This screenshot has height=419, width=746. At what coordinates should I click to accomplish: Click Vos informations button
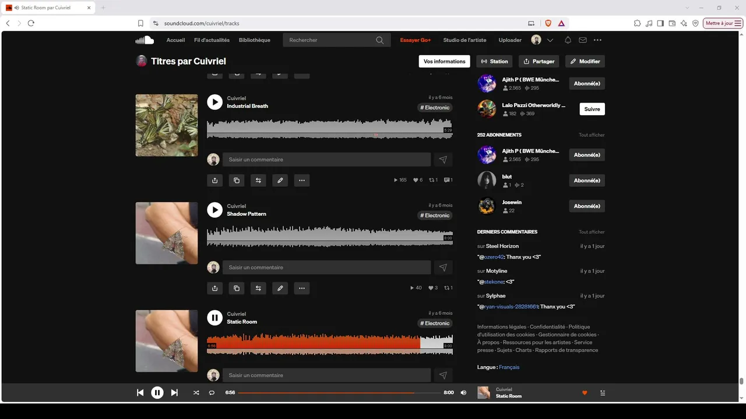445,61
